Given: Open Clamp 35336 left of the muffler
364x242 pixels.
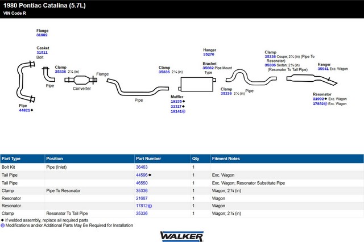Looking at the screenshot, I should point(164,72).
